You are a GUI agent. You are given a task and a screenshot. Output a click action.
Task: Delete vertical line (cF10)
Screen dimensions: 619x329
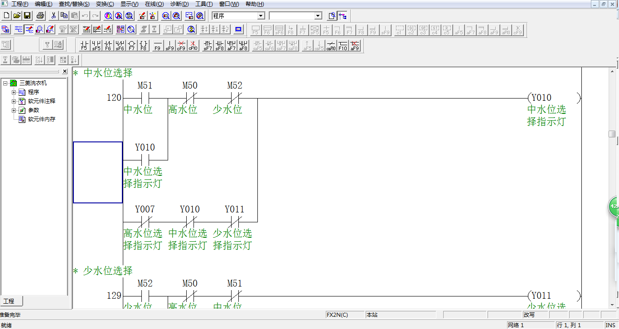pos(193,45)
